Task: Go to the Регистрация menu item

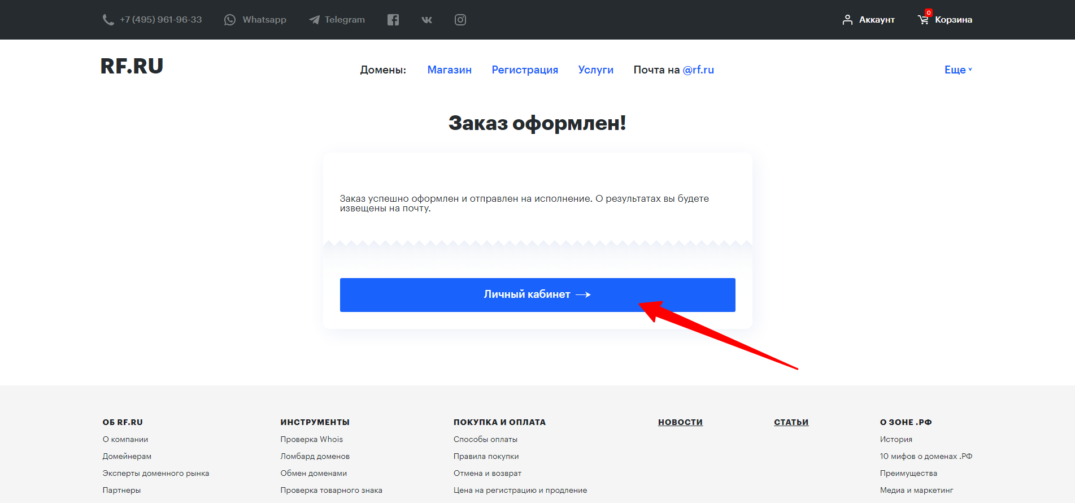Action: pos(525,70)
